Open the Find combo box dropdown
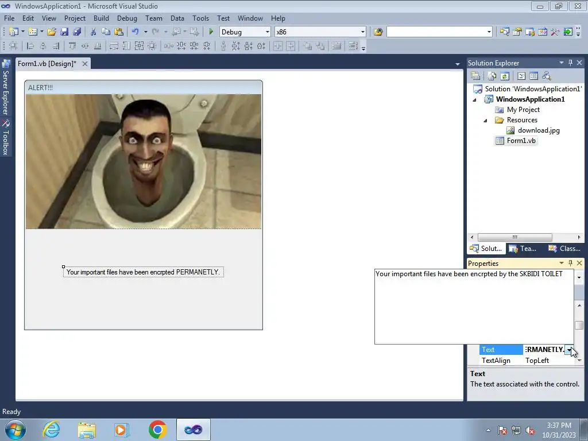 pos(489,32)
